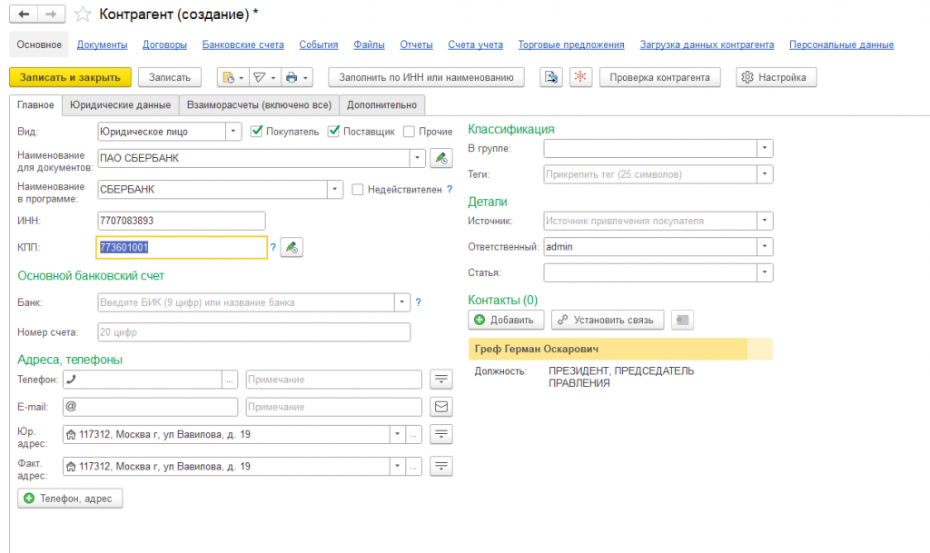The height and width of the screenshot is (553, 930).
Task: Click the Записать button
Action: pyautogui.click(x=170, y=77)
